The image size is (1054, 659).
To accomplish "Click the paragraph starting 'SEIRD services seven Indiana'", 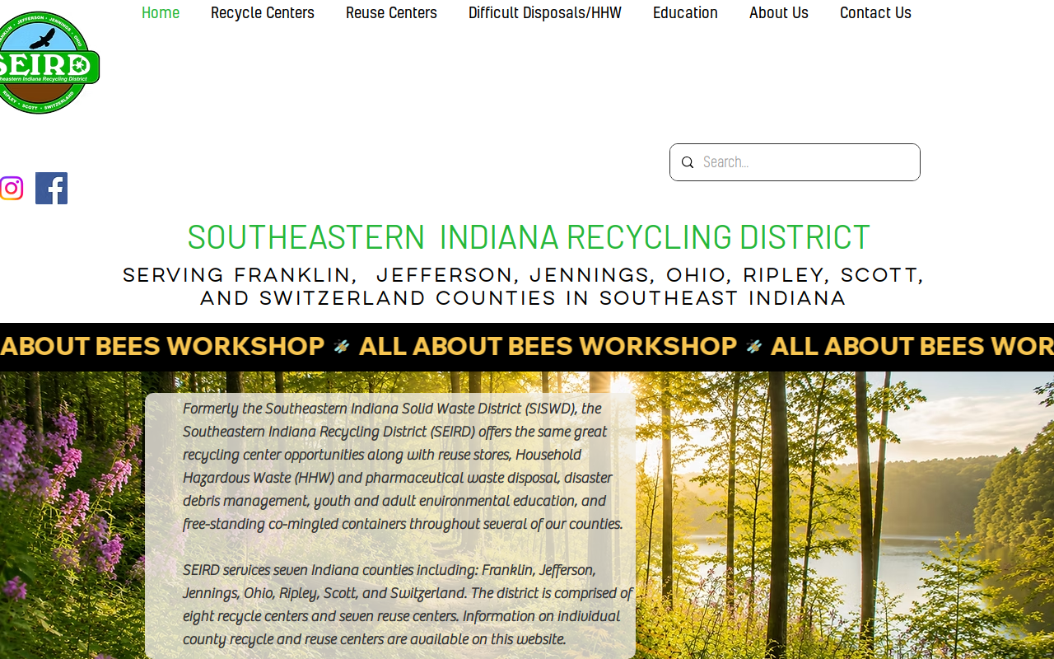I will pyautogui.click(x=408, y=605).
